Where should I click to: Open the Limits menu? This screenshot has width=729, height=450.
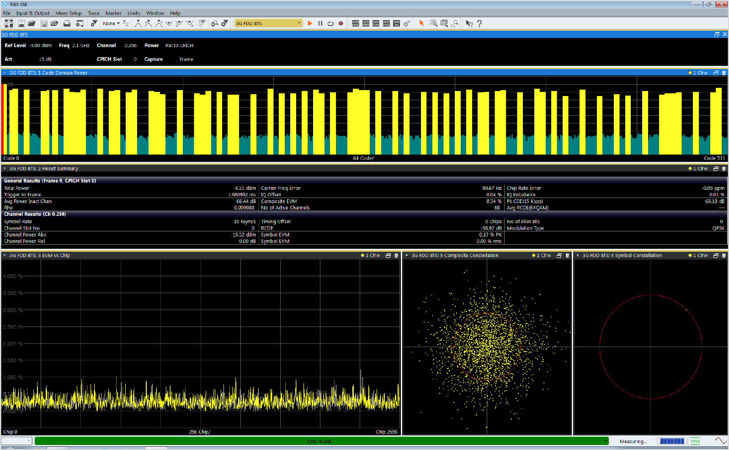pyautogui.click(x=133, y=13)
